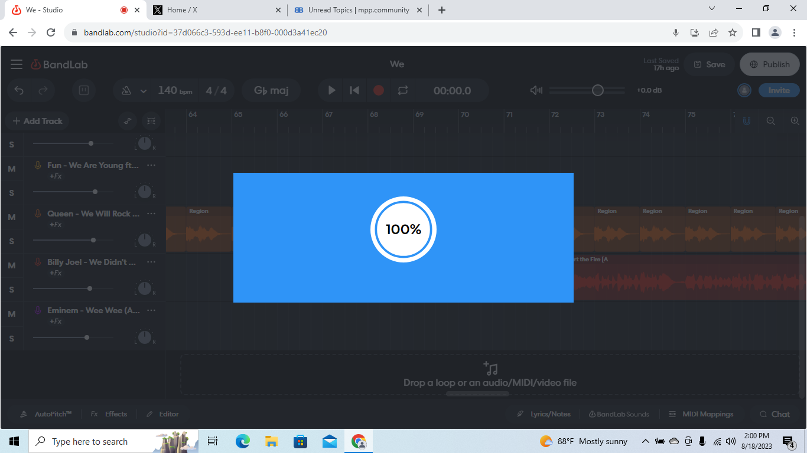
Task: Open the AutoPitch panel
Action: (46, 414)
